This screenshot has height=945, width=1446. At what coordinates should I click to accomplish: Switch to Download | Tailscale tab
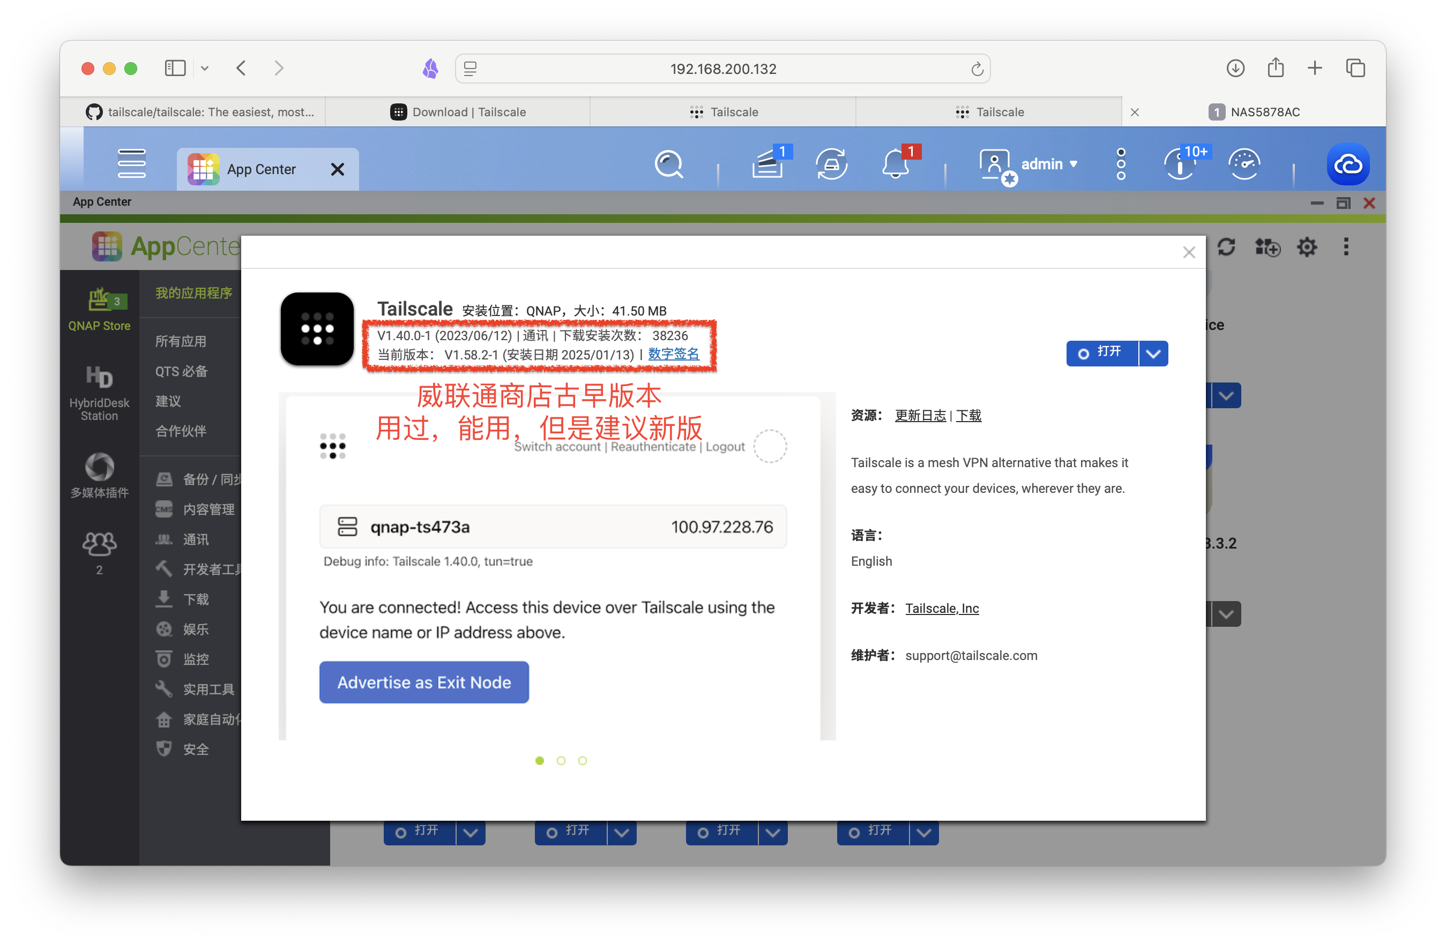[458, 112]
